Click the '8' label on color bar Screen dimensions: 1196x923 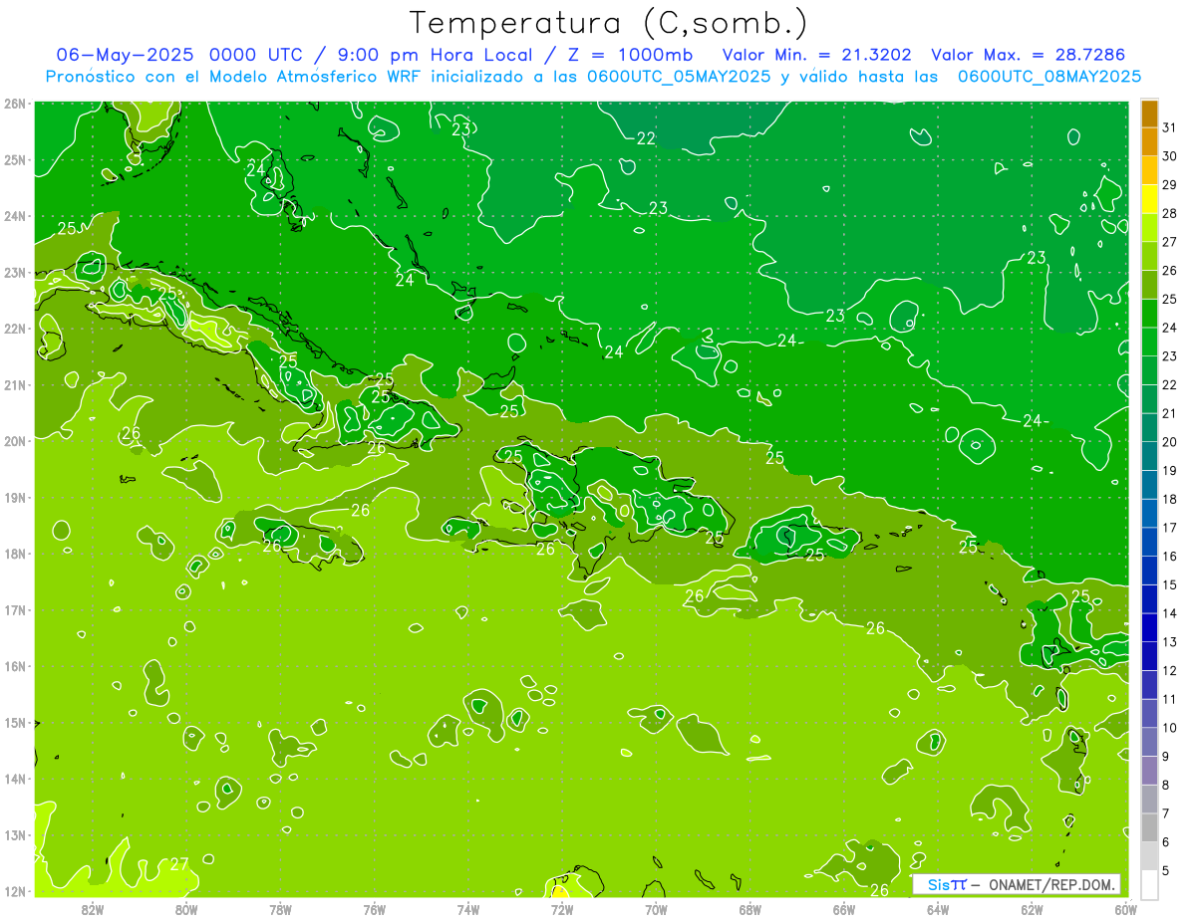(x=1166, y=785)
